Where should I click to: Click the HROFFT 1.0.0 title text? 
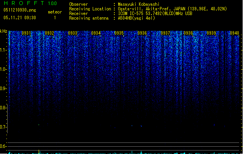click(x=30, y=3)
